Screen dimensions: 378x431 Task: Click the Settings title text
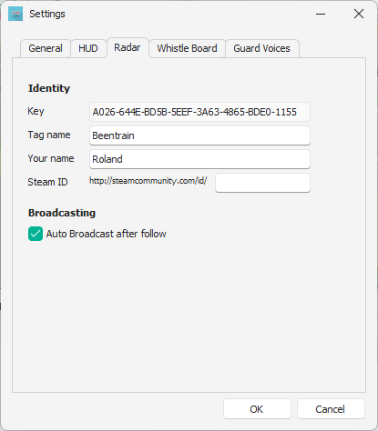tap(47, 14)
